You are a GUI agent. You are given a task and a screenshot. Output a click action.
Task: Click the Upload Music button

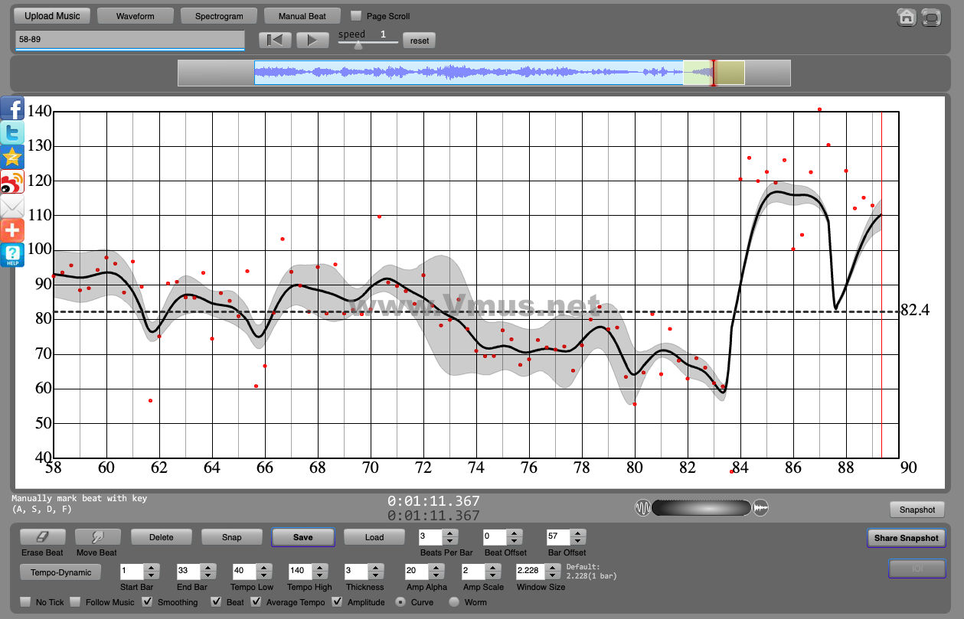(x=52, y=15)
